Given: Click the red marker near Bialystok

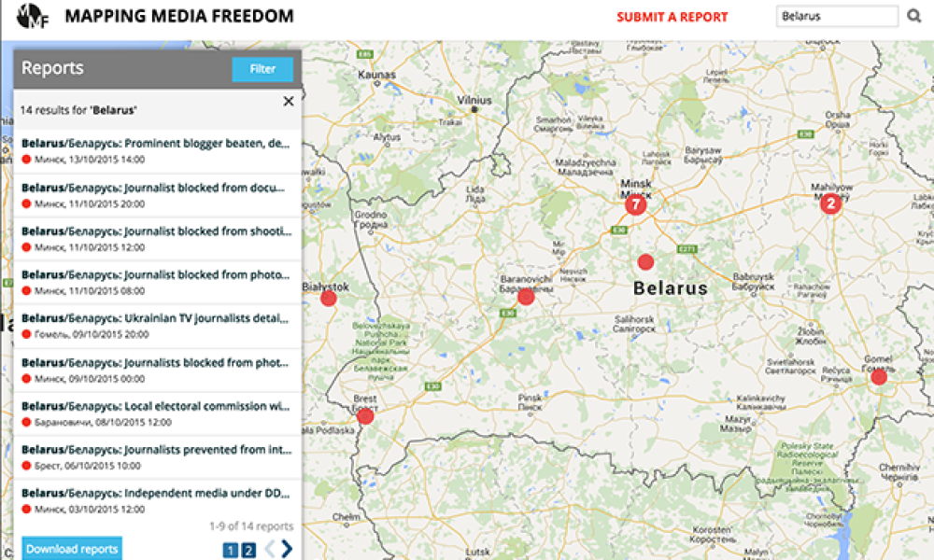Looking at the screenshot, I should click(328, 298).
